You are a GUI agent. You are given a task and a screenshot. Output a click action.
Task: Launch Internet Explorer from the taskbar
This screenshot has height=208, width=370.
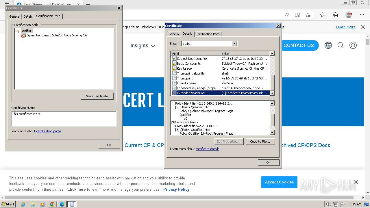pyautogui.click(x=23, y=204)
